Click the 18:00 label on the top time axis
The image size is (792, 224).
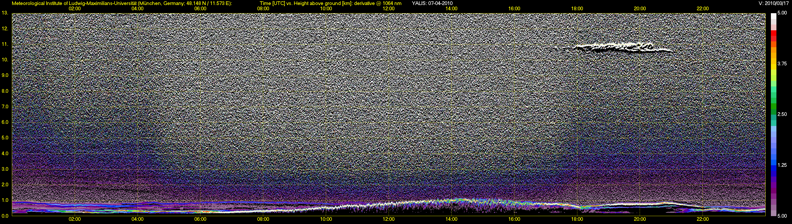(x=577, y=9)
